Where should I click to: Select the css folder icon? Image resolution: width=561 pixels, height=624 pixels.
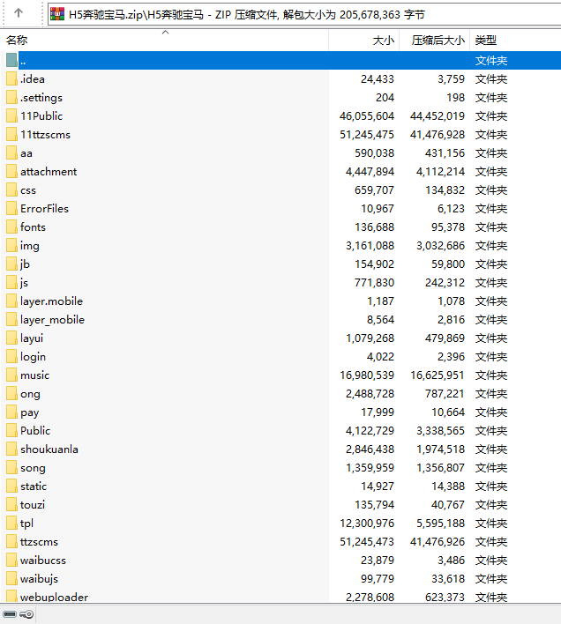[x=11, y=189]
